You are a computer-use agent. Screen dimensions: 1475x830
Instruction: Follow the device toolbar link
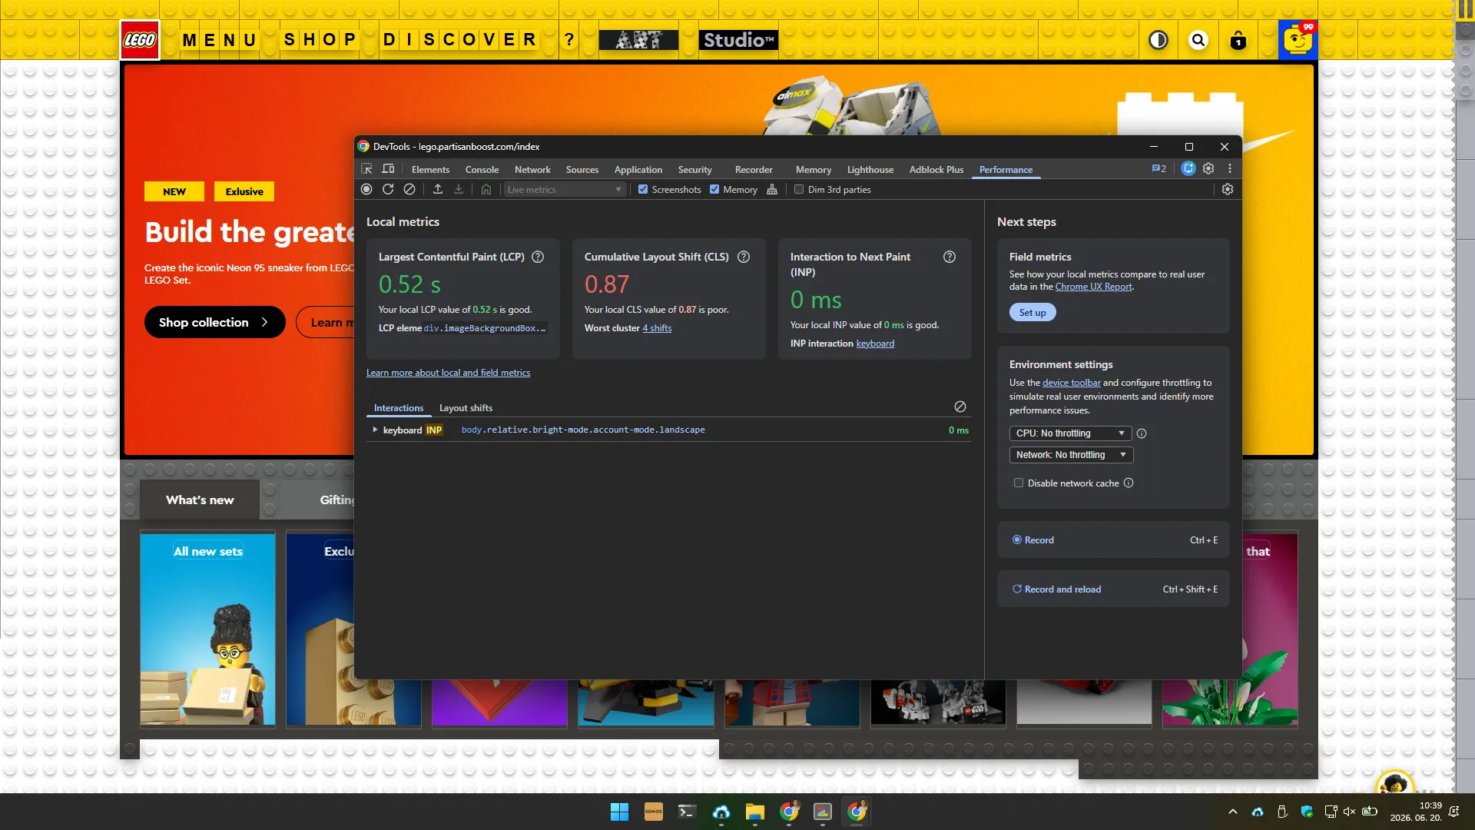click(x=1071, y=383)
